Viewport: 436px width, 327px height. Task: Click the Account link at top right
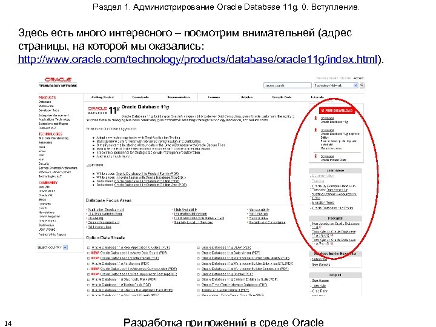point(359,78)
